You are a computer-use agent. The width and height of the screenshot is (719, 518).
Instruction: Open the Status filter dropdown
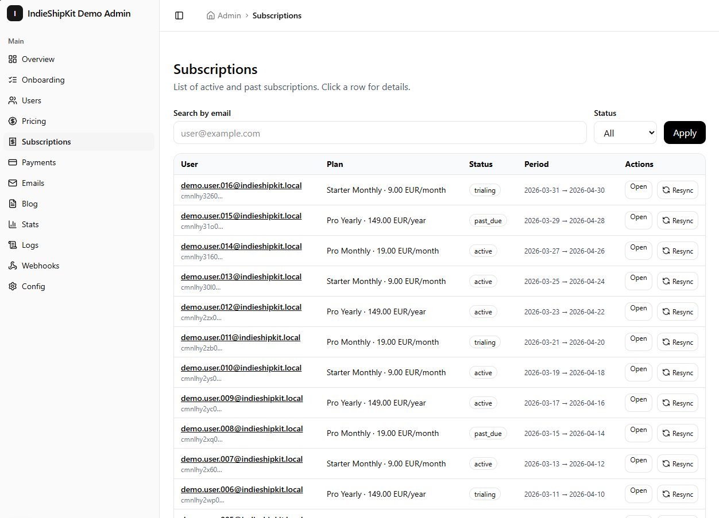625,133
